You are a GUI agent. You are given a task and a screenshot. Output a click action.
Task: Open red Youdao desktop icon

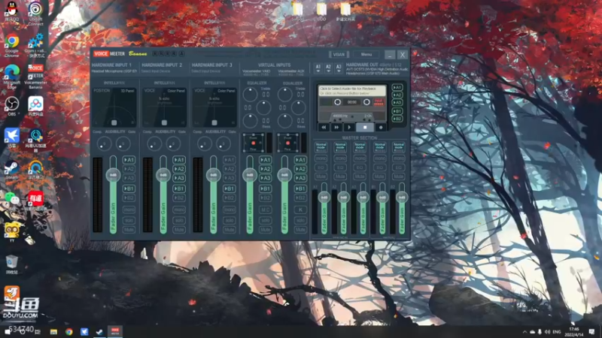click(x=35, y=200)
